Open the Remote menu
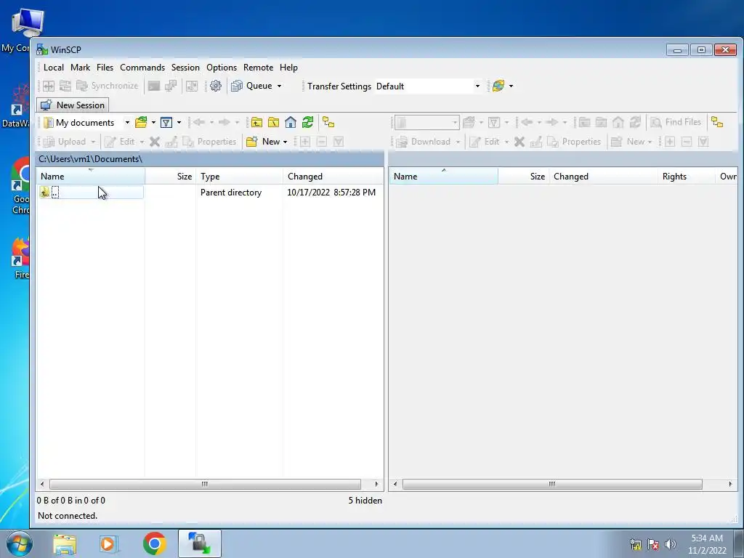 (258, 68)
